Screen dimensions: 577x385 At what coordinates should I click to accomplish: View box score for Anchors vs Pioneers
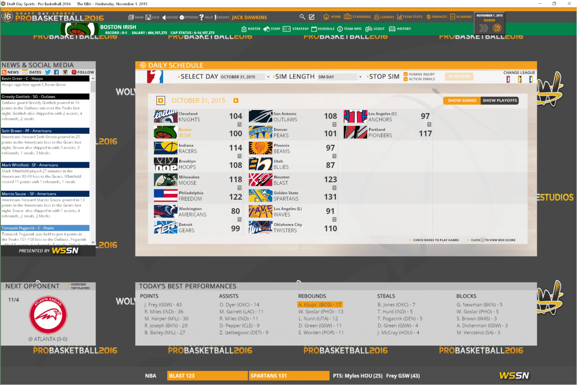(x=429, y=124)
